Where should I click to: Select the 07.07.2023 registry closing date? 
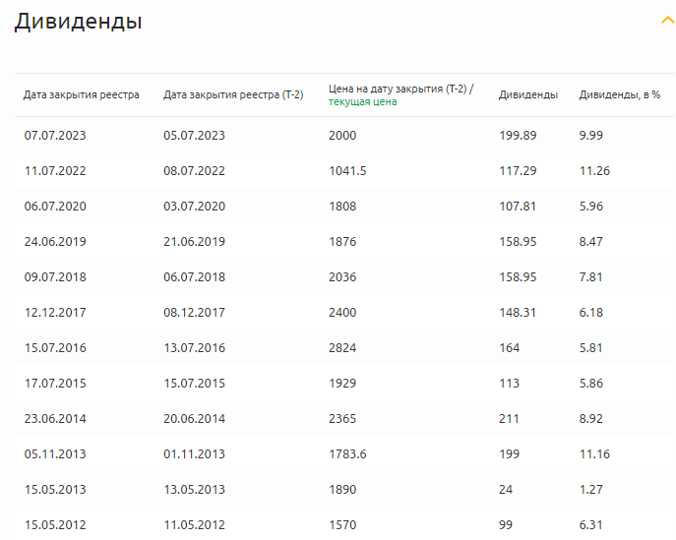click(x=55, y=135)
